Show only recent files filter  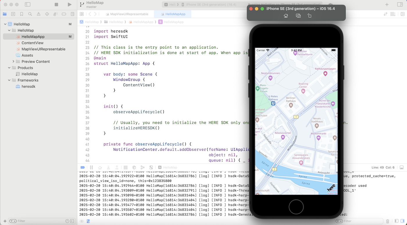67,221
